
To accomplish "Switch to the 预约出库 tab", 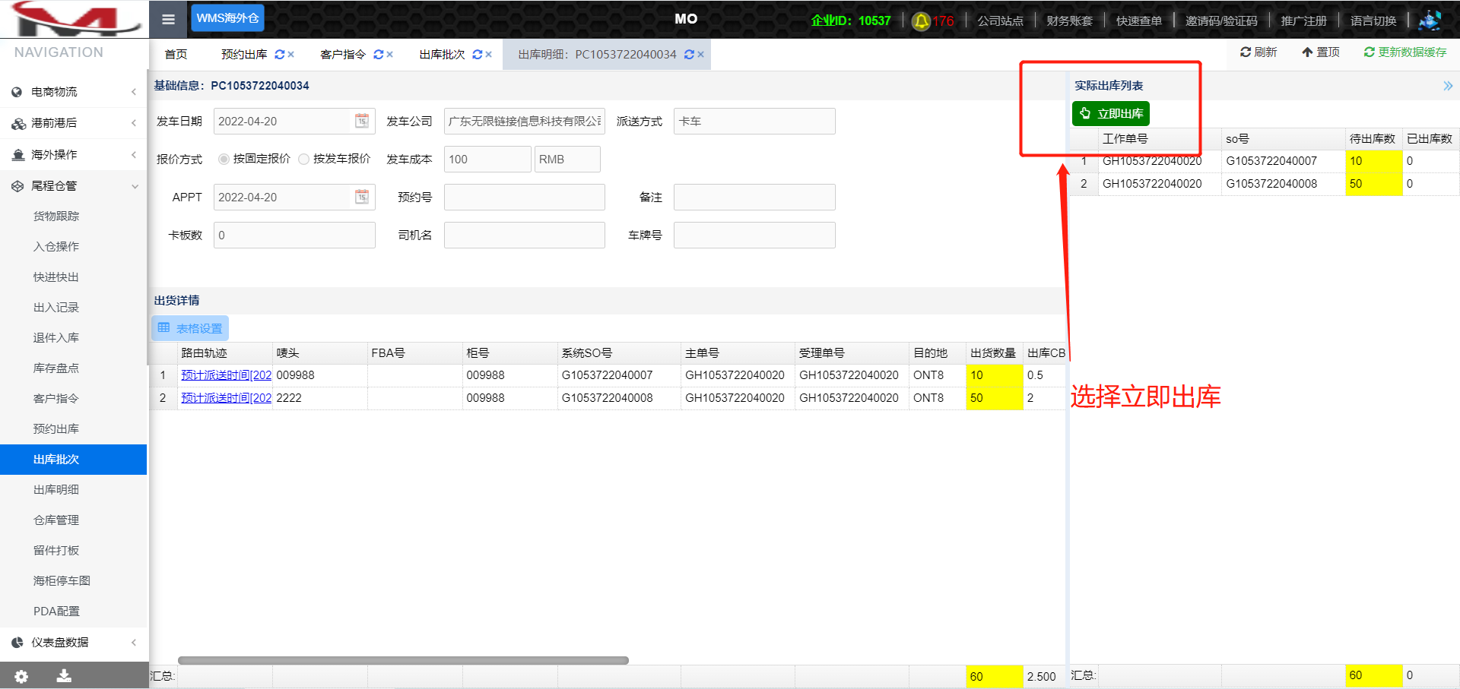I will (x=244, y=55).
